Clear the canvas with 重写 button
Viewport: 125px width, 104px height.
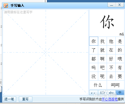[x=25, y=99]
